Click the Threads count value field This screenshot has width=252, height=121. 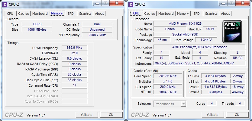[240, 104]
